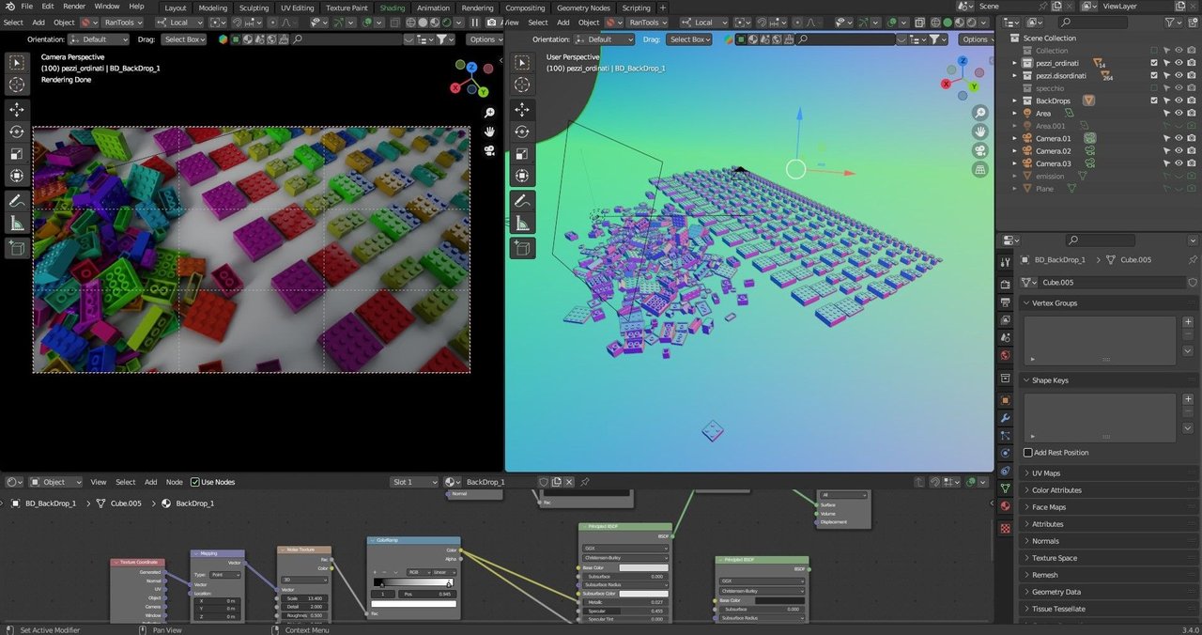Toggle the Use Nodes checkbox

click(195, 482)
